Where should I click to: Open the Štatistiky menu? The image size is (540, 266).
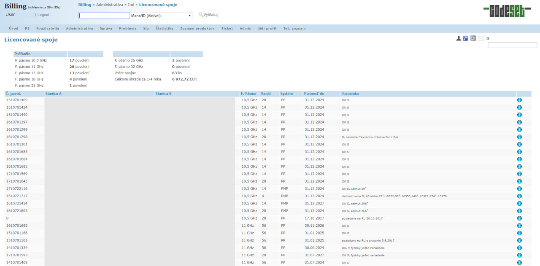click(x=164, y=28)
